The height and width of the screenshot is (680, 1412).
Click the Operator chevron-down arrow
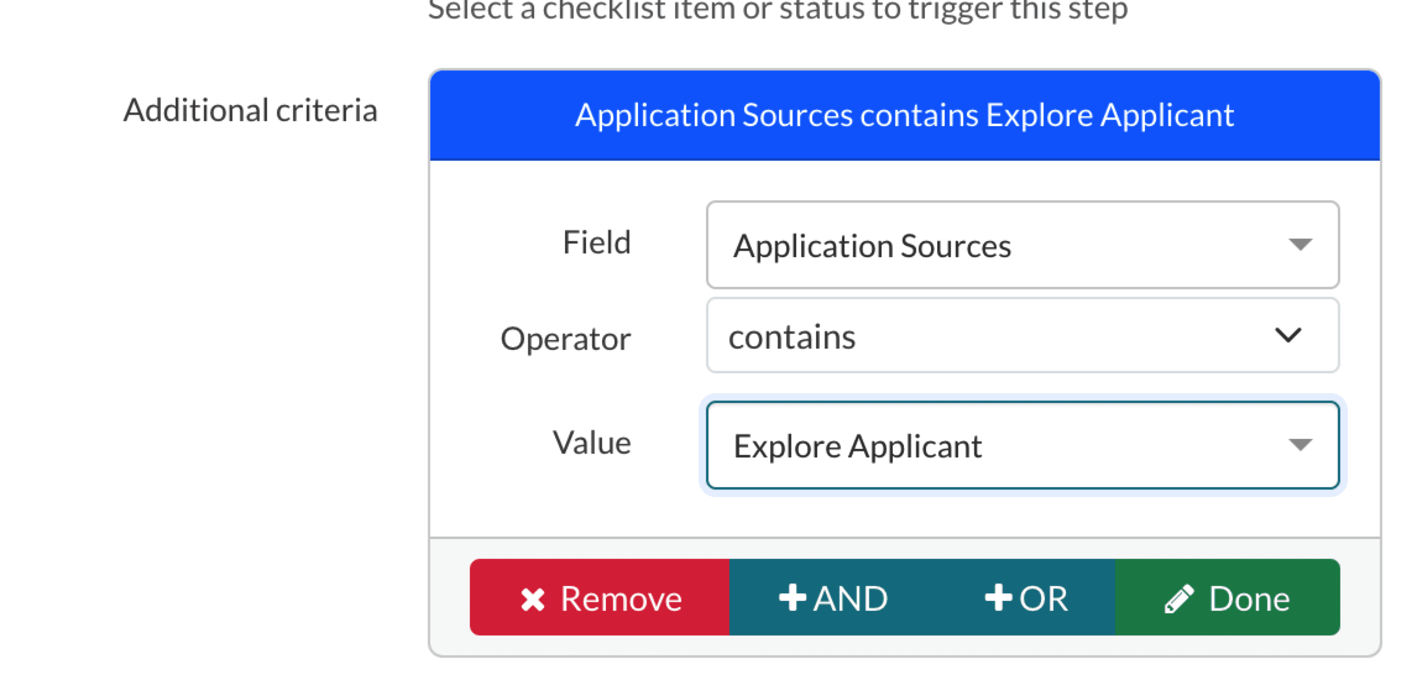tap(1288, 336)
